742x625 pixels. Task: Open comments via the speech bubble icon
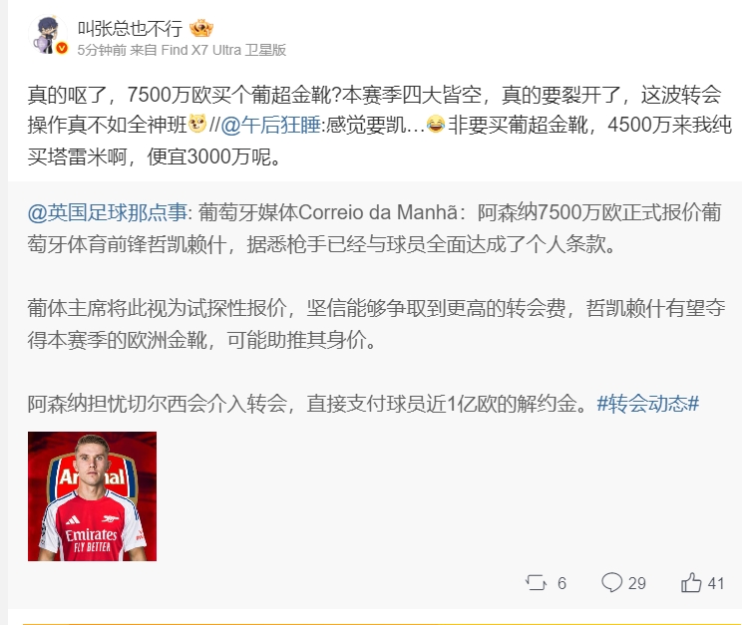tap(611, 582)
